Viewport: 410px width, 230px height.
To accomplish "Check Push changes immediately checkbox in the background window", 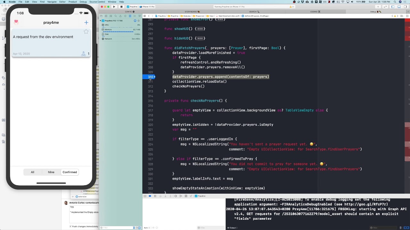I will [70, 226].
